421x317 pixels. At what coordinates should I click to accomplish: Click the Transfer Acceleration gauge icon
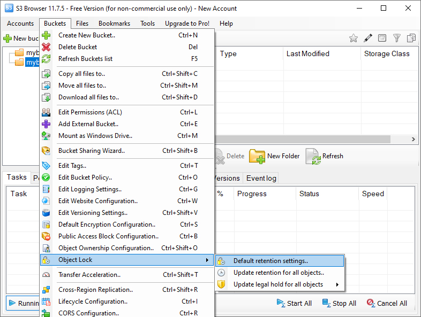[46, 275]
